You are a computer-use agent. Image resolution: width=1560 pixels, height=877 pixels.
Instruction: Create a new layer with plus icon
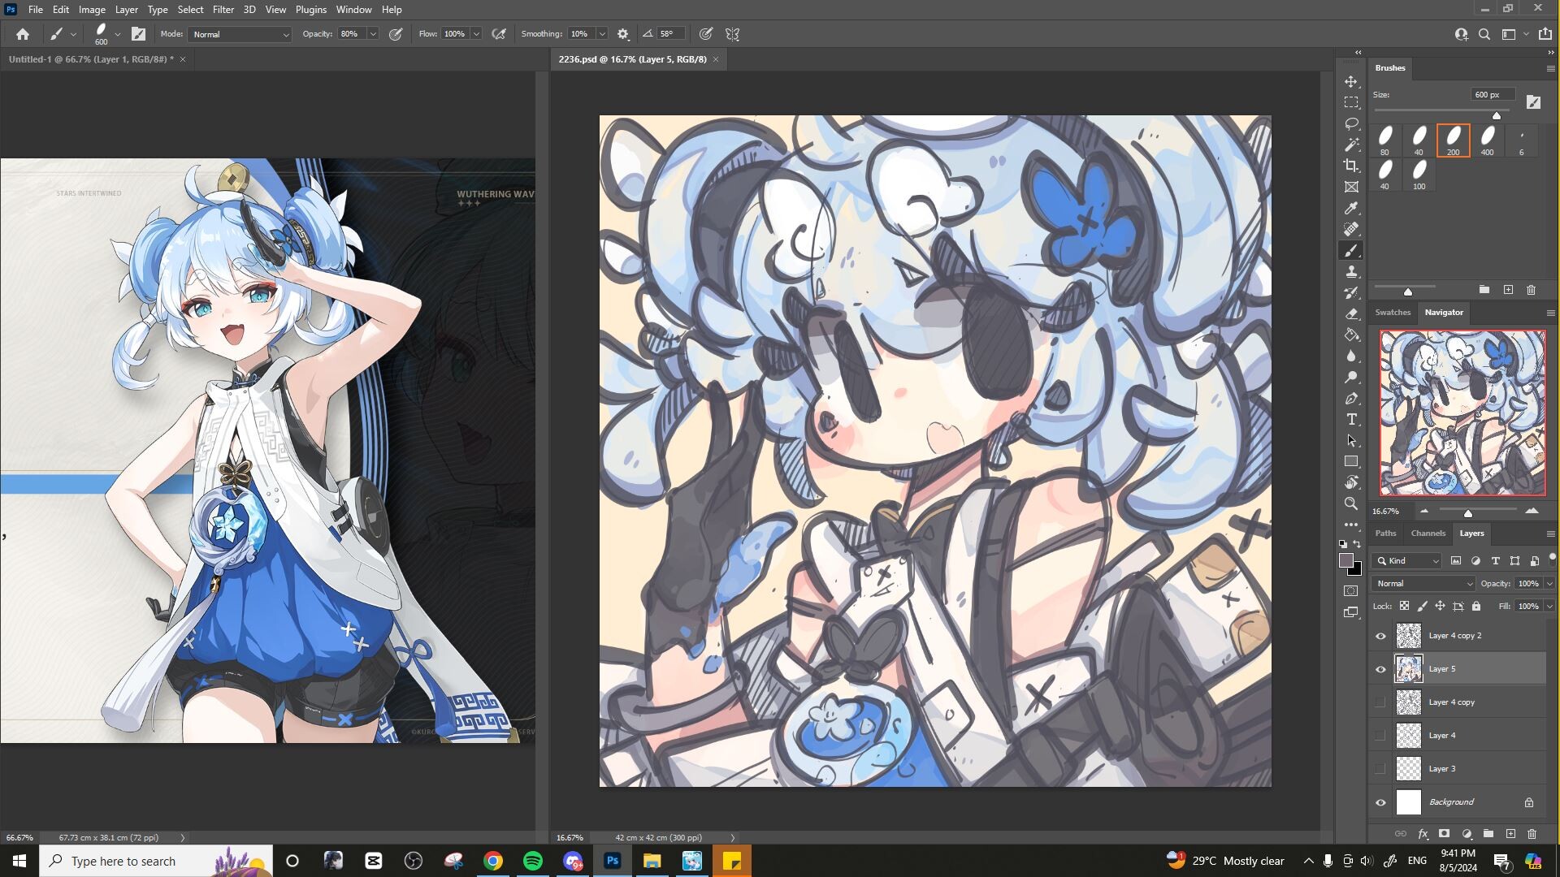tap(1510, 834)
